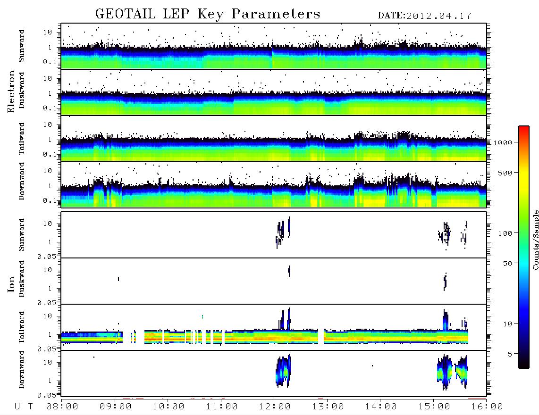Viewport: 539px width, 415px height.
Task: Select the Electron Duskward panel label
Action: coord(22,90)
